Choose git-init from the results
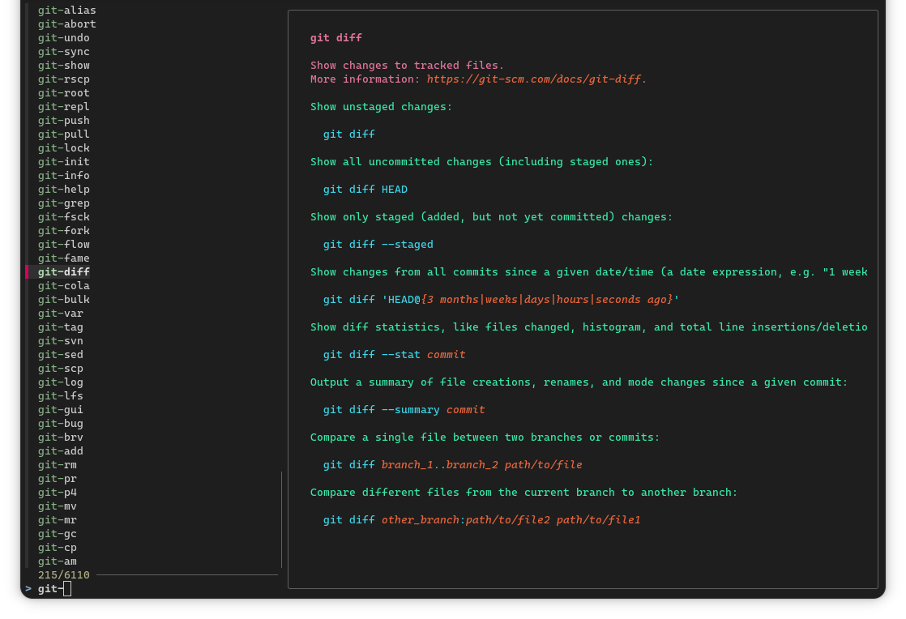The width and height of the screenshot is (906, 619). click(x=63, y=162)
